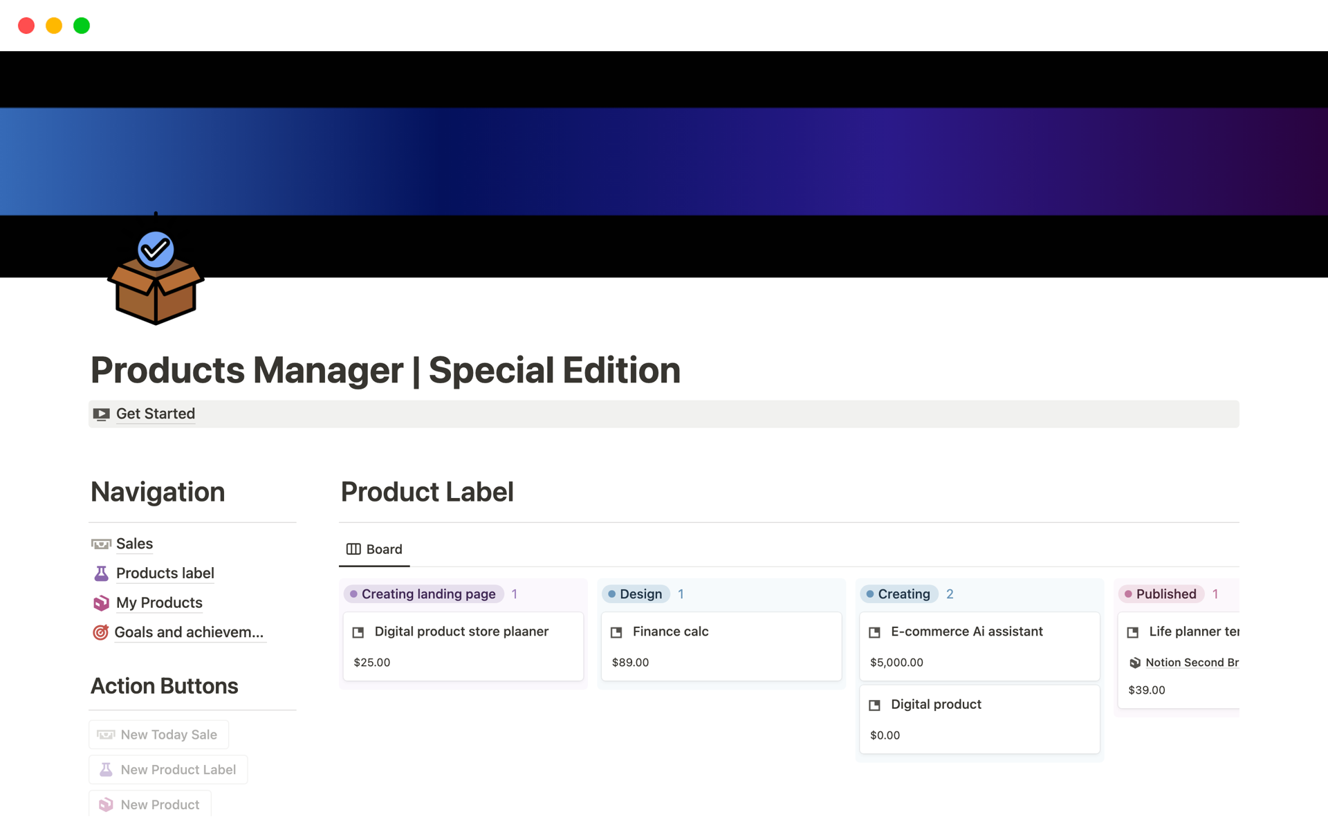Click the Sales money icon in Navigation
1328x830 pixels.
(101, 544)
